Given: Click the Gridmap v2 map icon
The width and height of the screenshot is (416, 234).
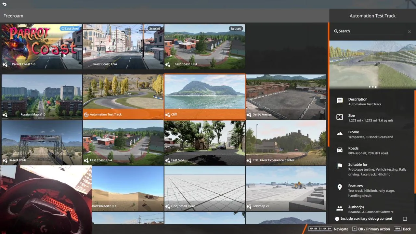Looking at the screenshot, I should [249, 206].
